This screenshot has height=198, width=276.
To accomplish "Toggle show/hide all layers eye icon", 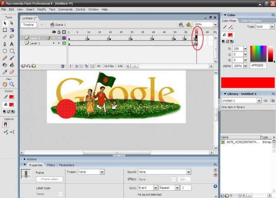I will (54, 32).
